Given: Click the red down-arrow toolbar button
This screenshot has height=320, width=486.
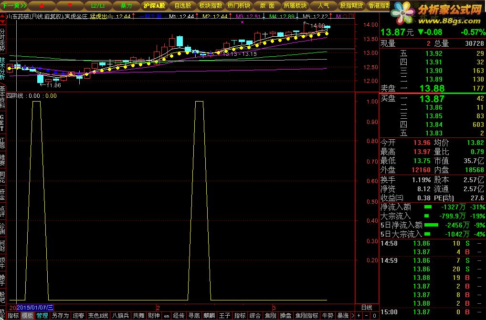Looking at the screenshot, I should pyautogui.click(x=70, y=6).
